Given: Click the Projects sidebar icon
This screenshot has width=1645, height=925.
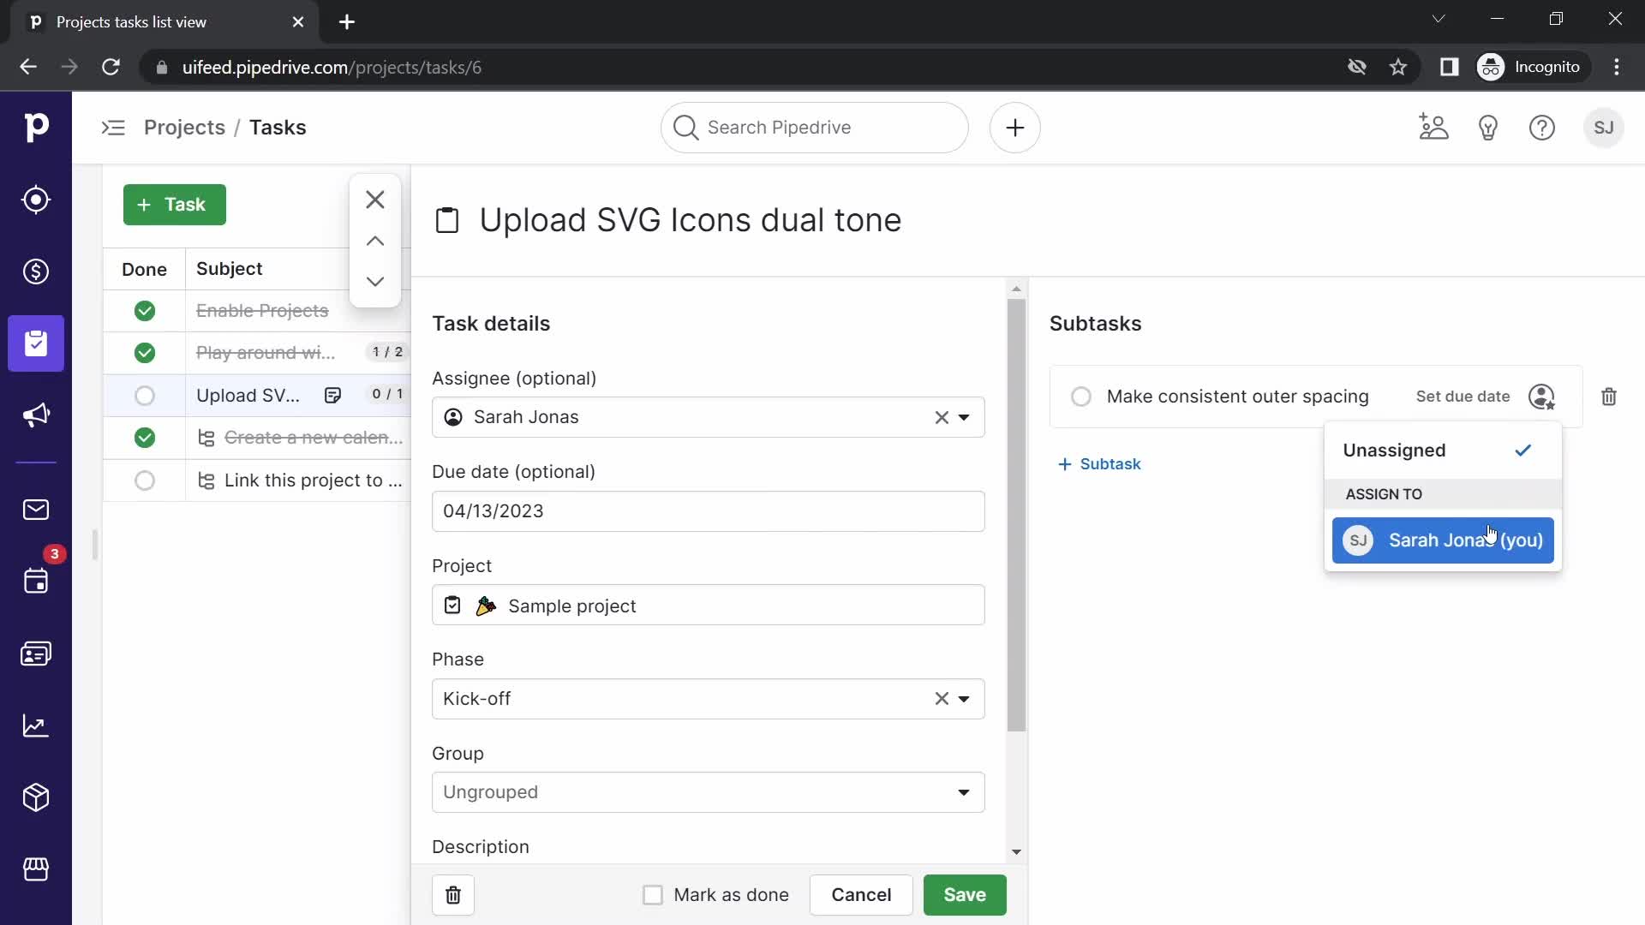Looking at the screenshot, I should (35, 343).
